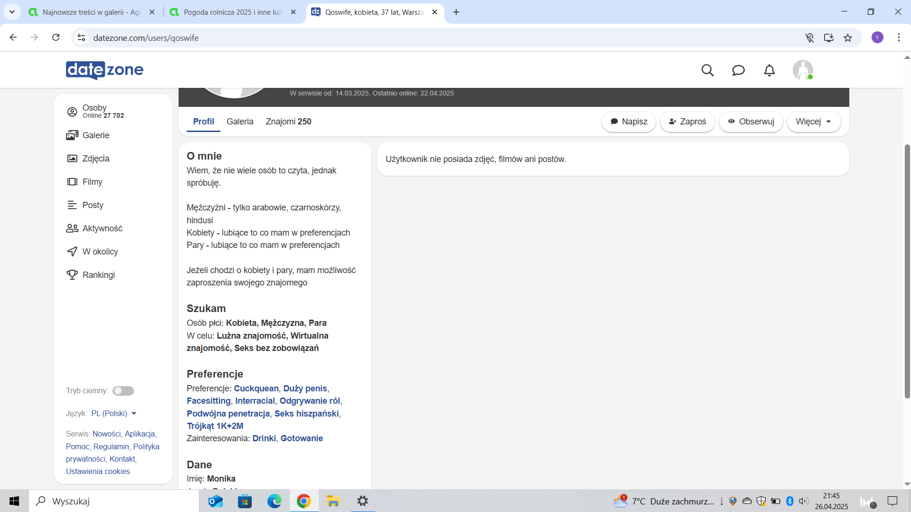Open Rankingi trophy item
Image resolution: width=911 pixels, height=512 pixels.
[98, 275]
